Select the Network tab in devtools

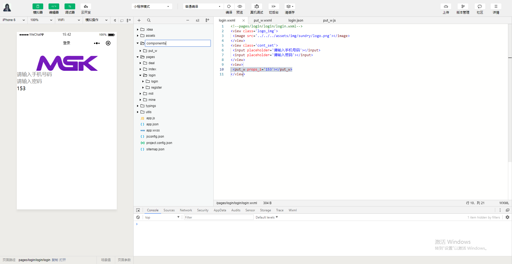(x=186, y=210)
